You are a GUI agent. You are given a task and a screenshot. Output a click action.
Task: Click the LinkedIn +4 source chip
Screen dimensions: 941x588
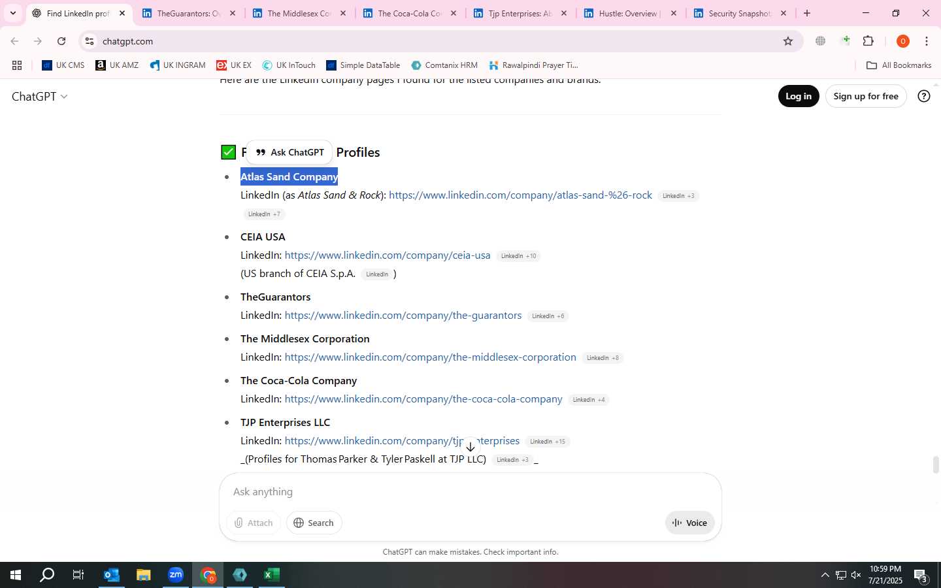click(589, 400)
